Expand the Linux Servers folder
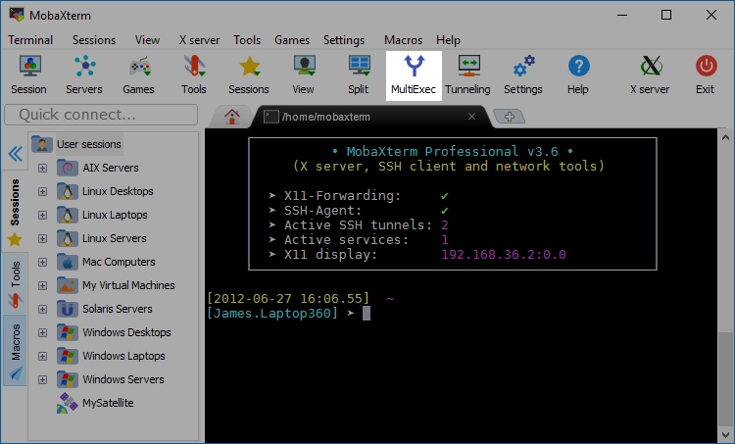The width and height of the screenshot is (735, 444). tap(43, 238)
